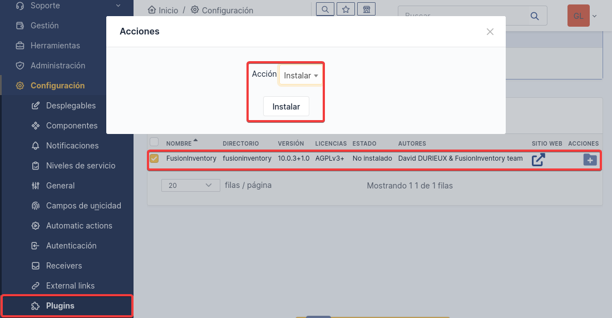Uncheck the FusionInventory row checkbox
612x318 pixels.
pos(154,158)
